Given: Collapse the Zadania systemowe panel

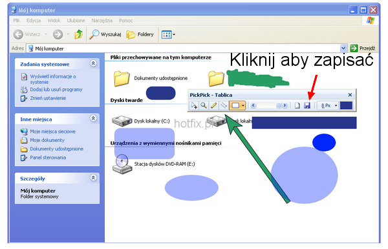Looking at the screenshot, I should coord(93,63).
